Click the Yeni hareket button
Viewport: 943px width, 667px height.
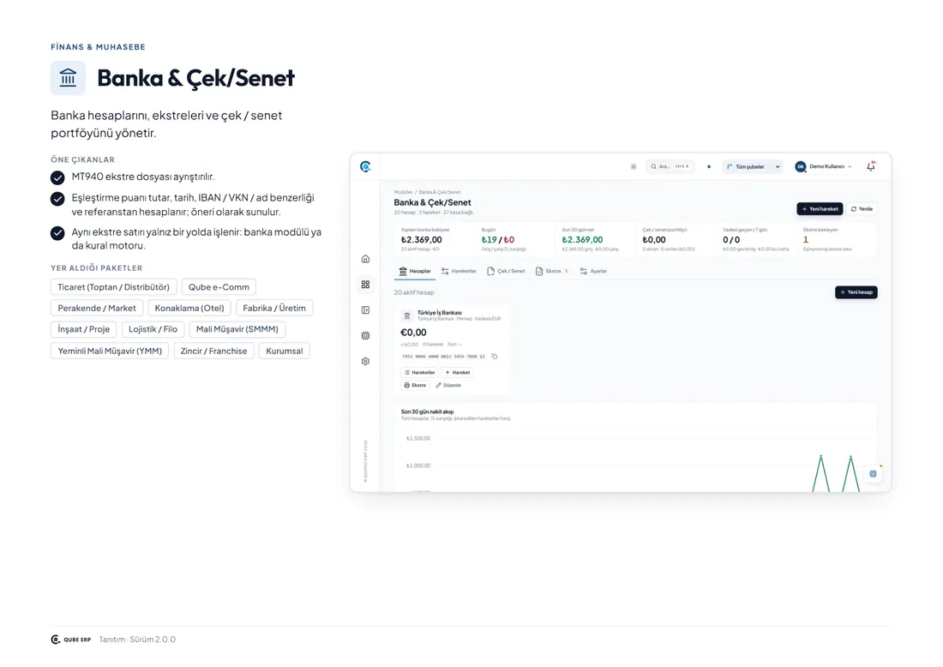(x=820, y=208)
